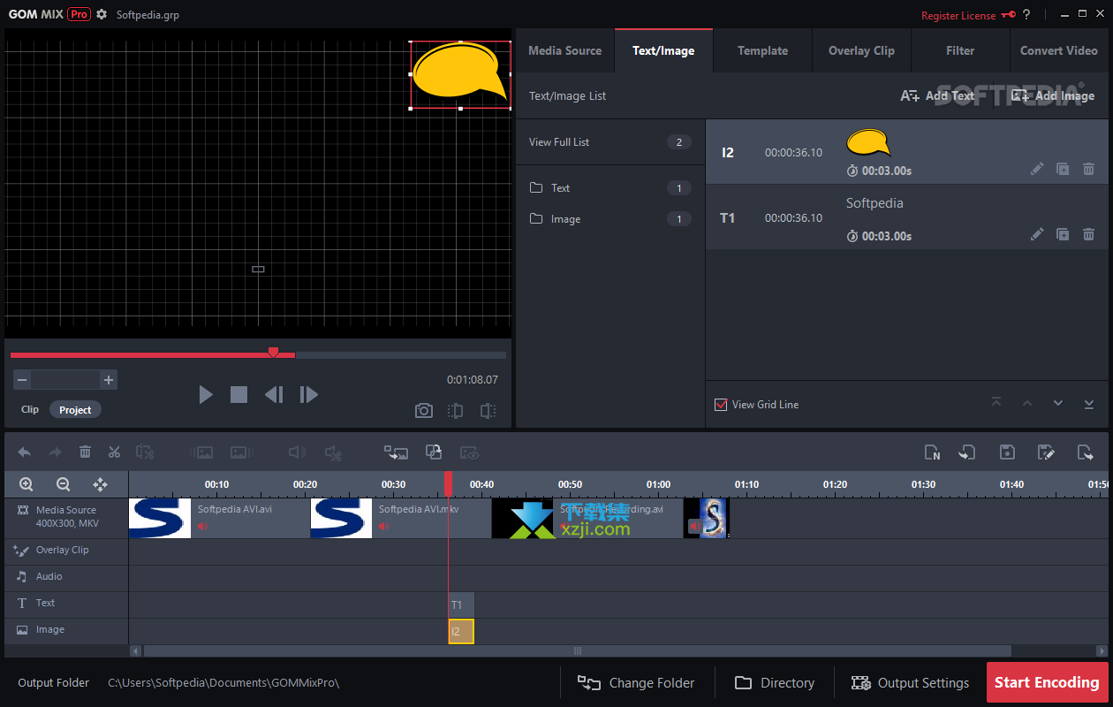Open the Text folder in list
1113x707 pixels.
(609, 188)
